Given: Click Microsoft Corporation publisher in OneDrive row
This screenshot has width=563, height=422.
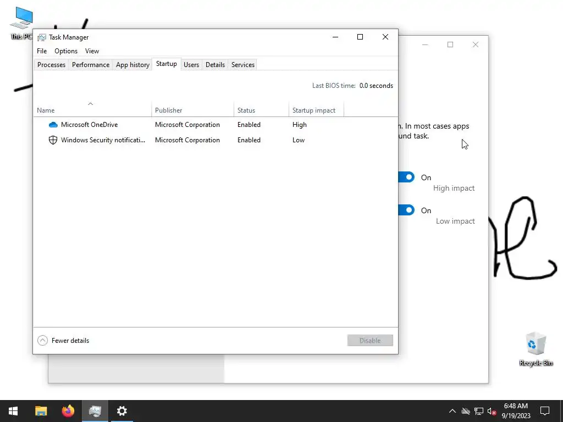Looking at the screenshot, I should click(x=187, y=125).
